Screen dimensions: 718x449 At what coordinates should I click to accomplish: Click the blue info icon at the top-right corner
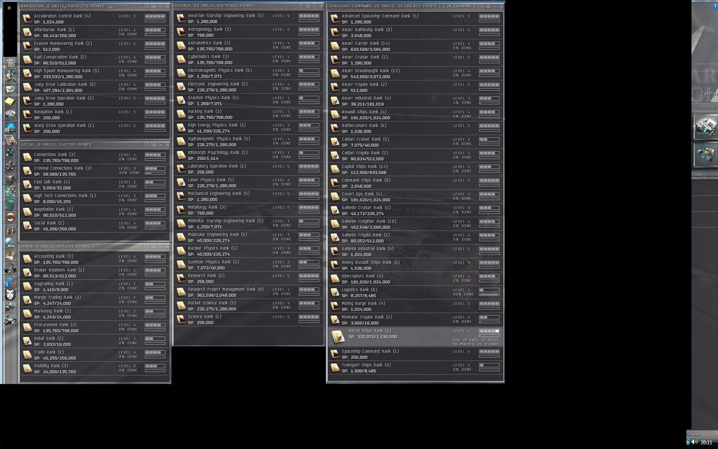click(x=715, y=7)
